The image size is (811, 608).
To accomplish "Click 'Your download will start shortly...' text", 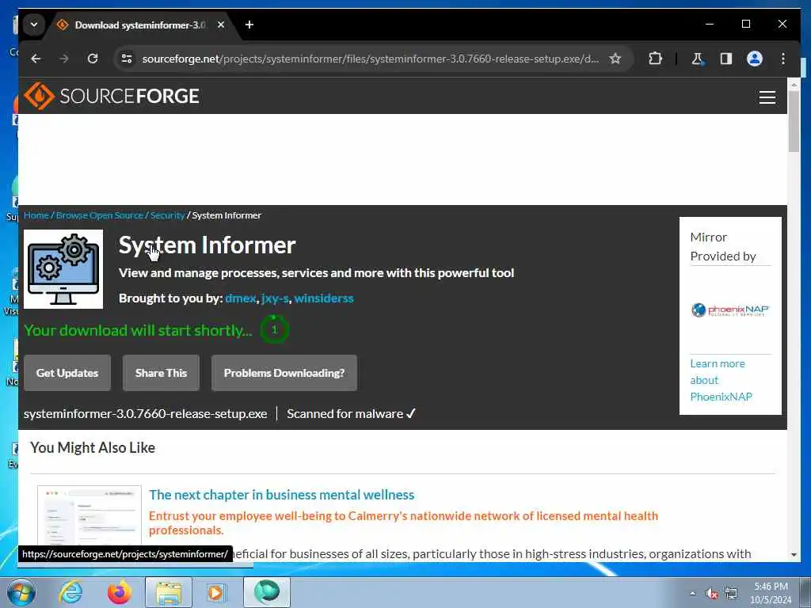I will click(138, 330).
